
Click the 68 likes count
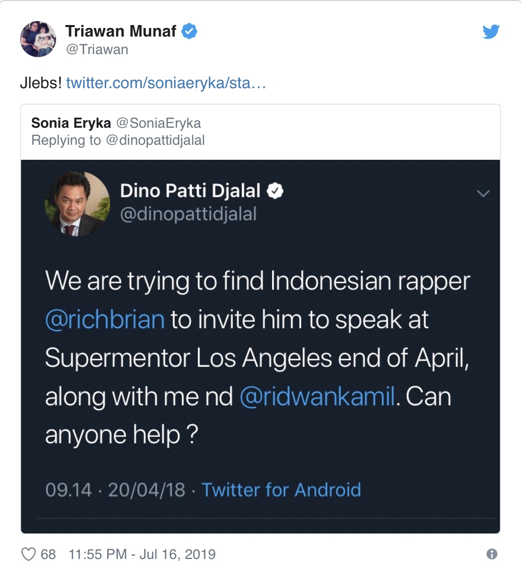pyautogui.click(x=48, y=554)
